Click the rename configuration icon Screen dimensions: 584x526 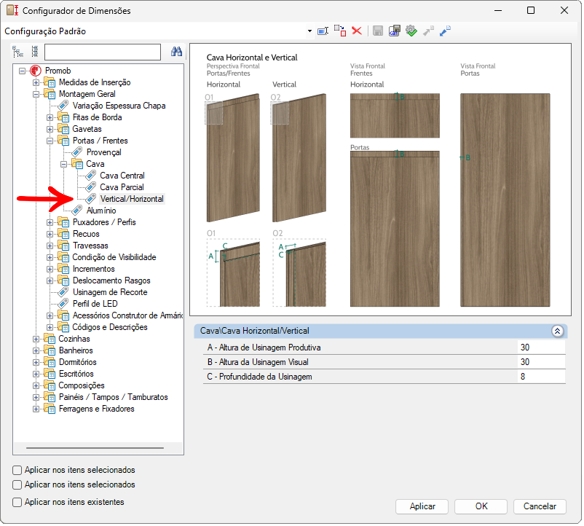[x=324, y=31]
